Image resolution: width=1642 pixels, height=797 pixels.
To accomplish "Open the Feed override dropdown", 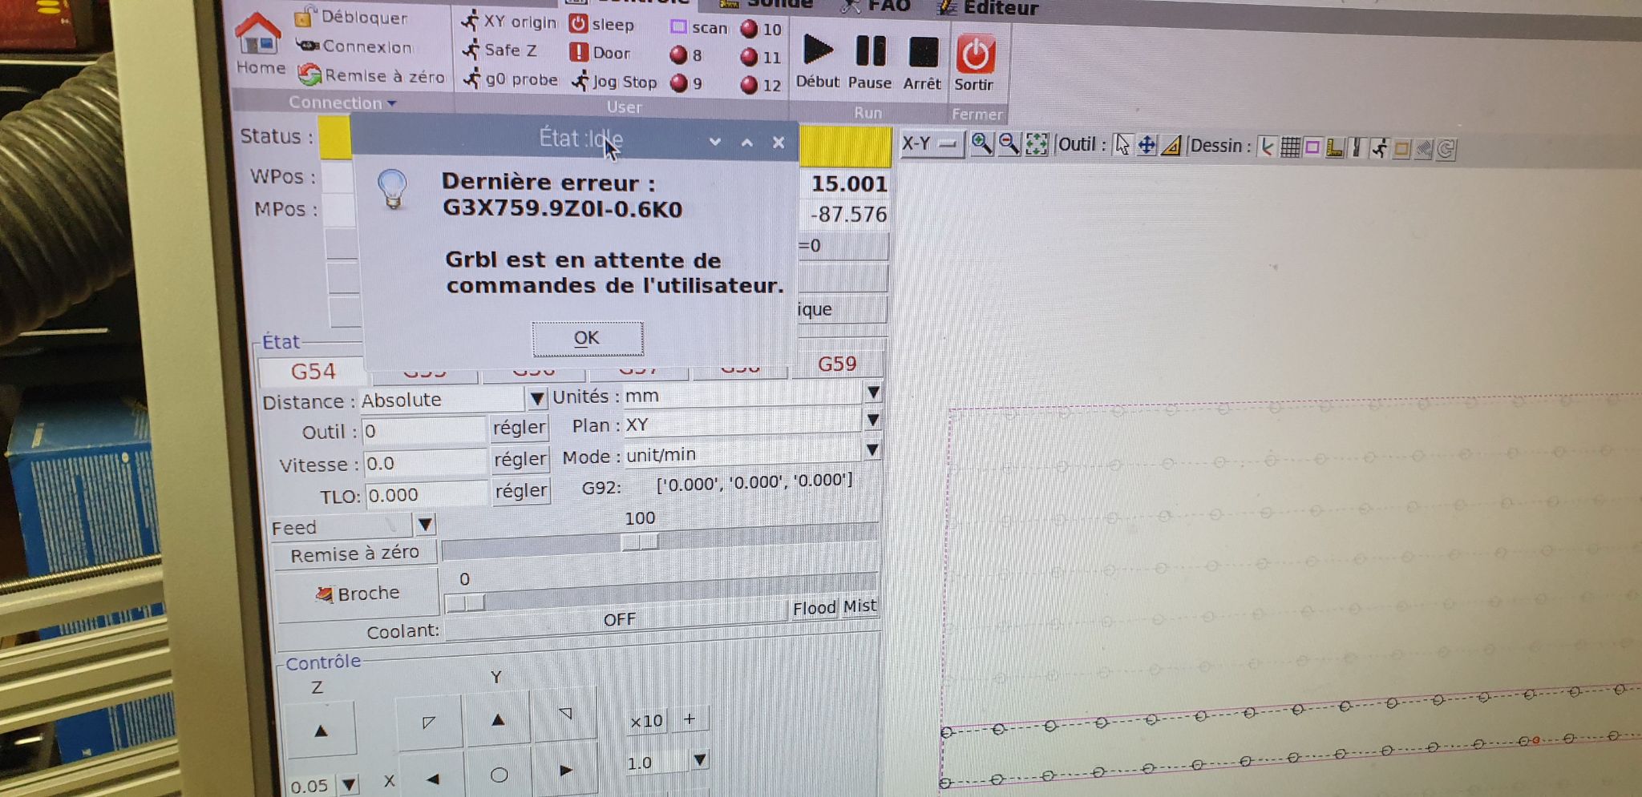I will tap(425, 525).
